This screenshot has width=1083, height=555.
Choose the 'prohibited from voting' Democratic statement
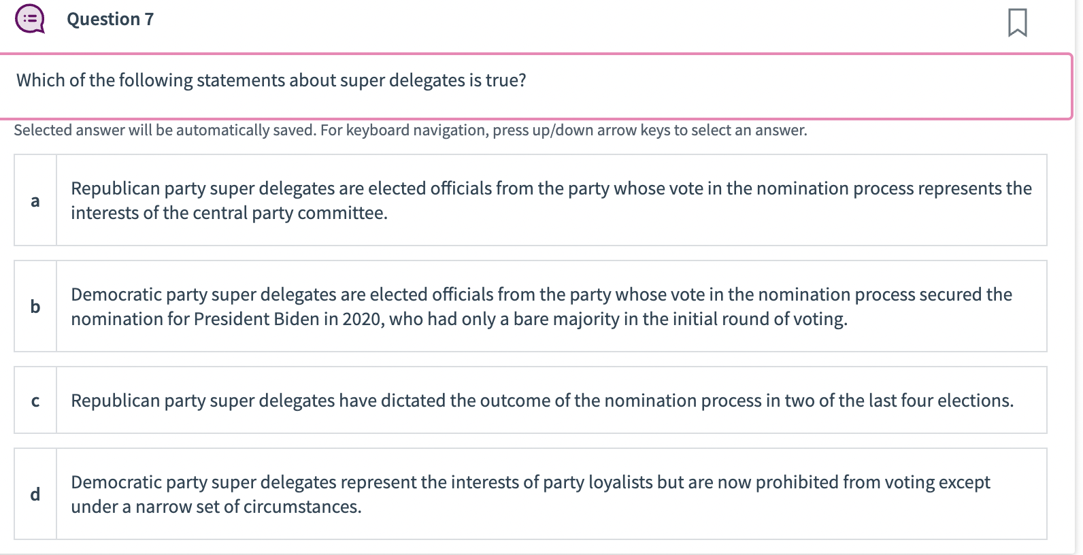point(551,494)
